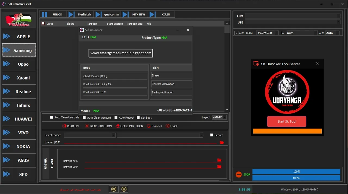
Task: Open the second Select Loader dropdown
Action: 160,135
